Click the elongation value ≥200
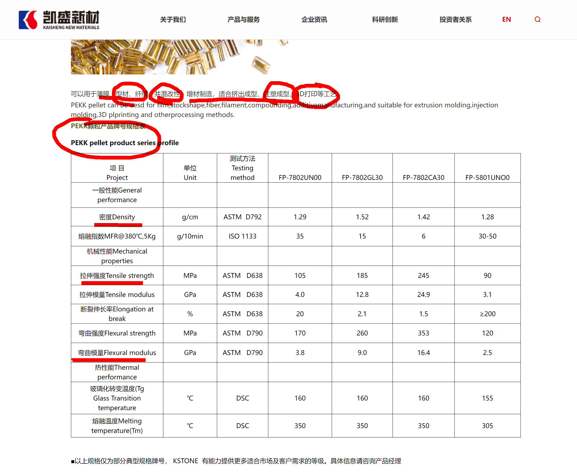 click(x=488, y=314)
